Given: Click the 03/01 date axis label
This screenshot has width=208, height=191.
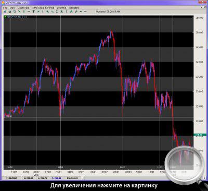Looking at the screenshot, I should [59, 172].
